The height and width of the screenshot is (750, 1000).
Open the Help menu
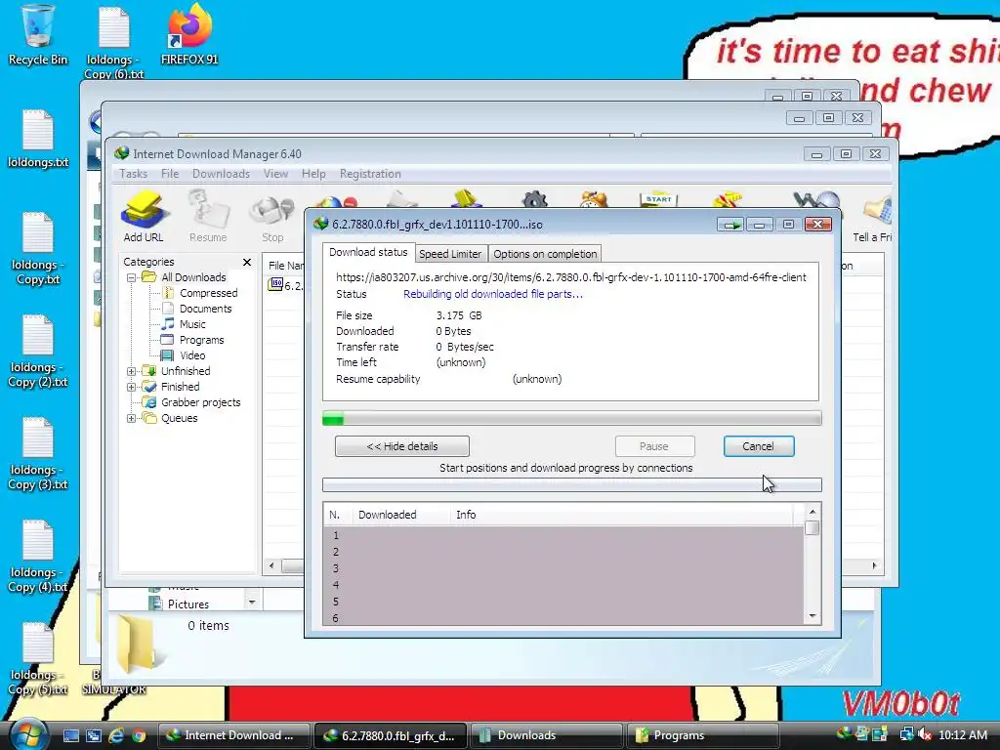(x=313, y=174)
